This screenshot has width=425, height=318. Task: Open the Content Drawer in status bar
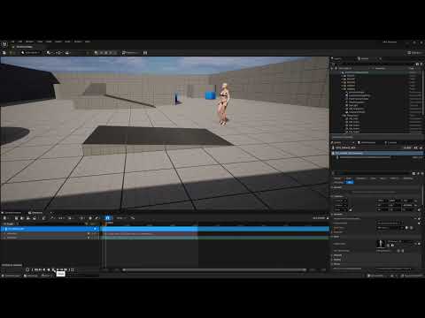(12, 276)
